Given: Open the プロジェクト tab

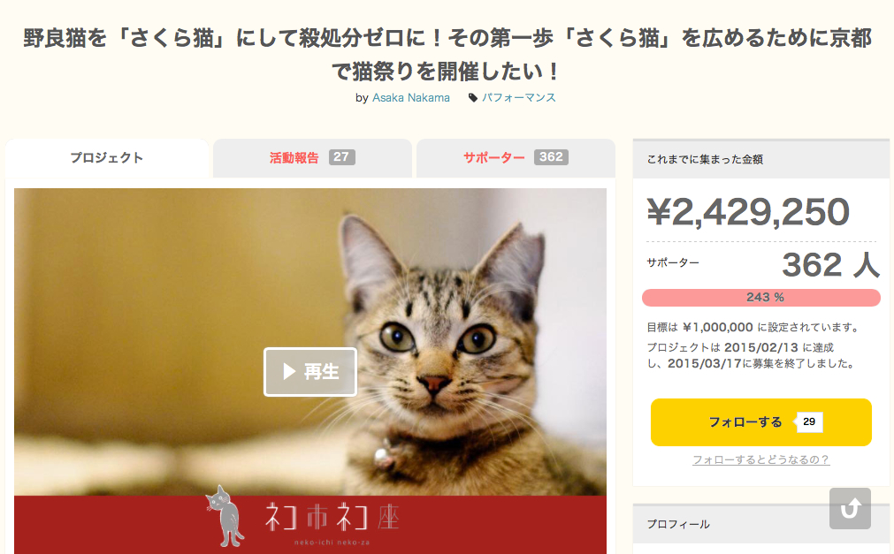Looking at the screenshot, I should coord(107,158).
